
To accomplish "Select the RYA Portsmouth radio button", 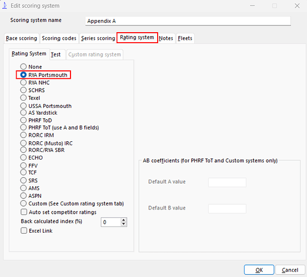I will [23, 75].
